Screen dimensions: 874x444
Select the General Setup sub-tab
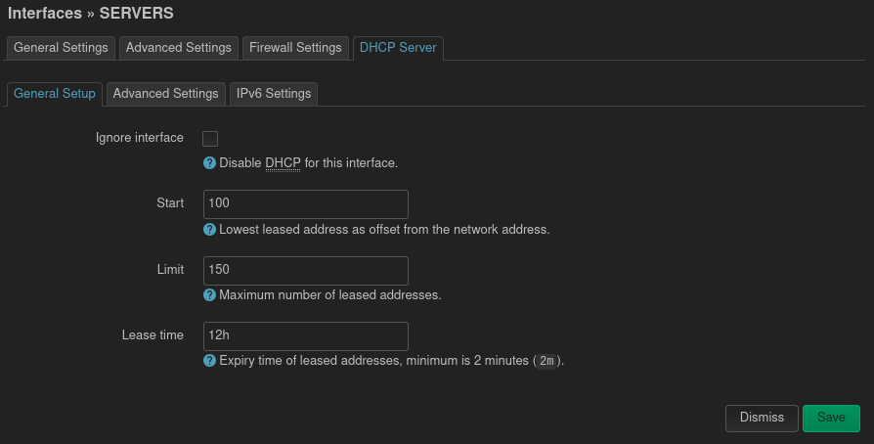click(x=55, y=94)
